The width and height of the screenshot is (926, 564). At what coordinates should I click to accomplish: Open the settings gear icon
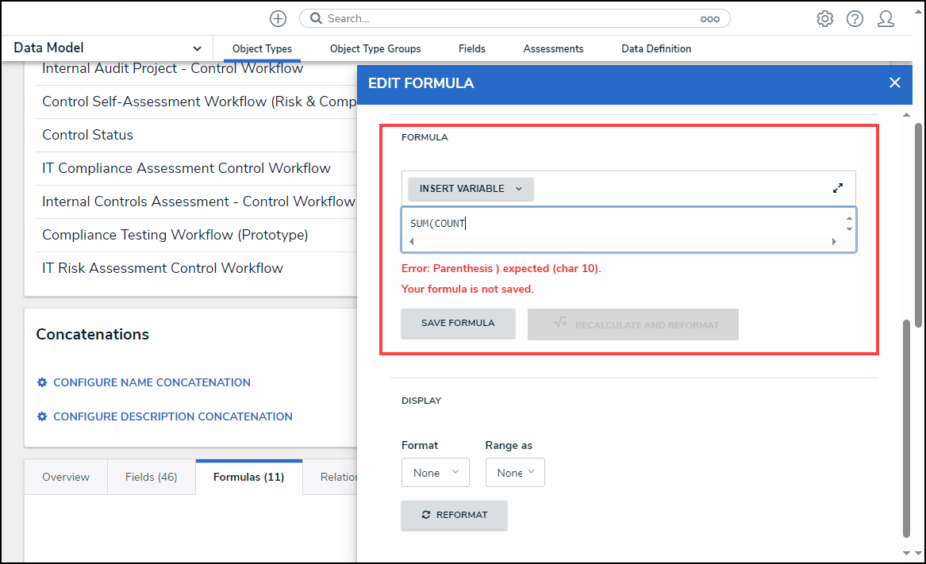point(825,18)
